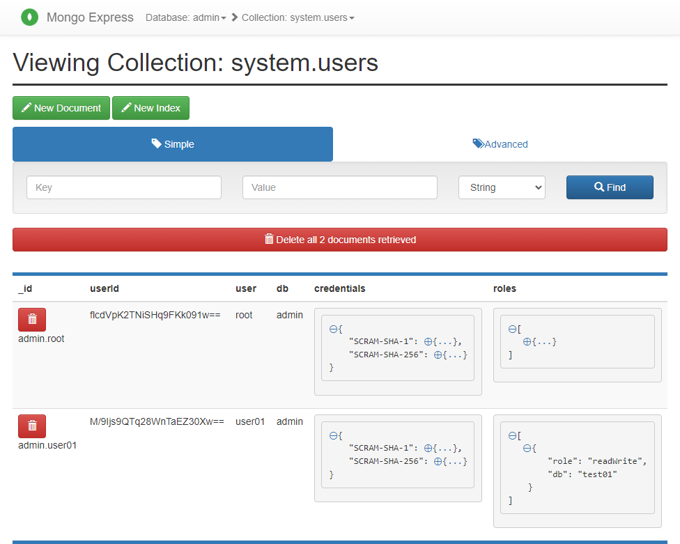
Task: Delete the admin.user01 document with trash icon
Action: coord(32,426)
